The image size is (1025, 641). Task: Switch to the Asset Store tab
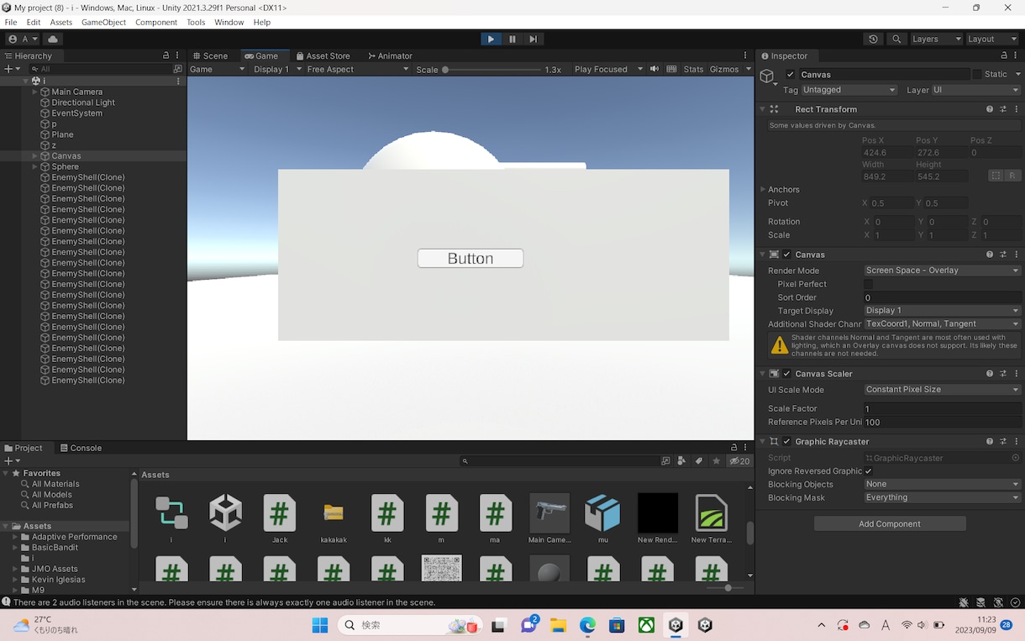pyautogui.click(x=323, y=55)
